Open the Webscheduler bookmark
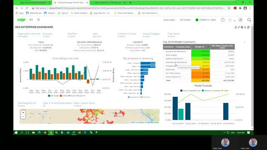This screenshot has width=267, height=150. 34,13
